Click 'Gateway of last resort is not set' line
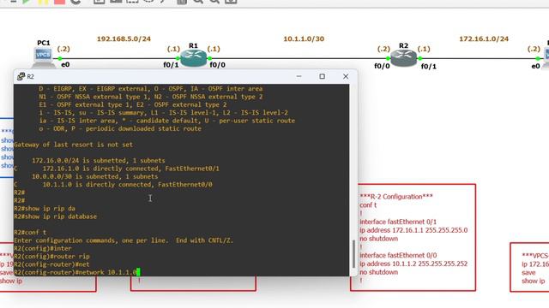This screenshot has height=308, width=549. 74,145
